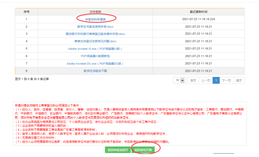Click green 返回申报选择页 button
Image resolution: width=259 pixels, height=157 pixels.
118,150
